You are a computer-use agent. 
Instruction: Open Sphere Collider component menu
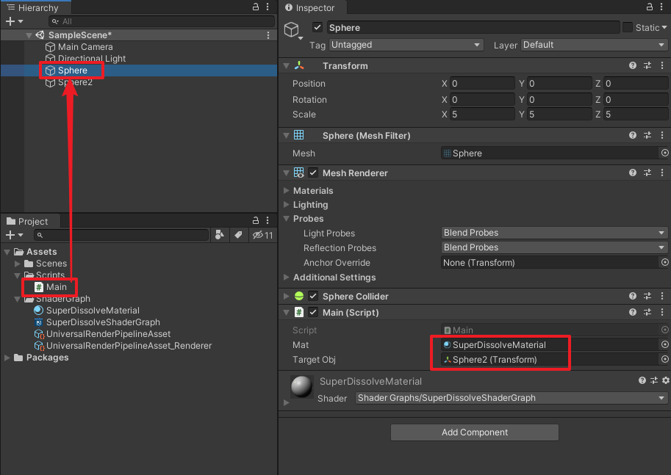pyautogui.click(x=662, y=296)
